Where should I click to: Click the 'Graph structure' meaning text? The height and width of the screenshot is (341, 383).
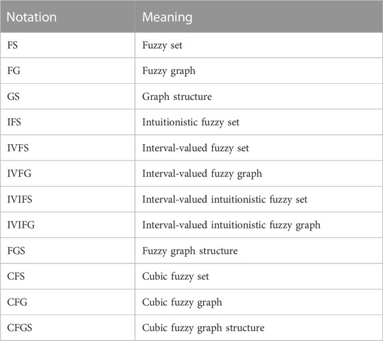coord(177,97)
